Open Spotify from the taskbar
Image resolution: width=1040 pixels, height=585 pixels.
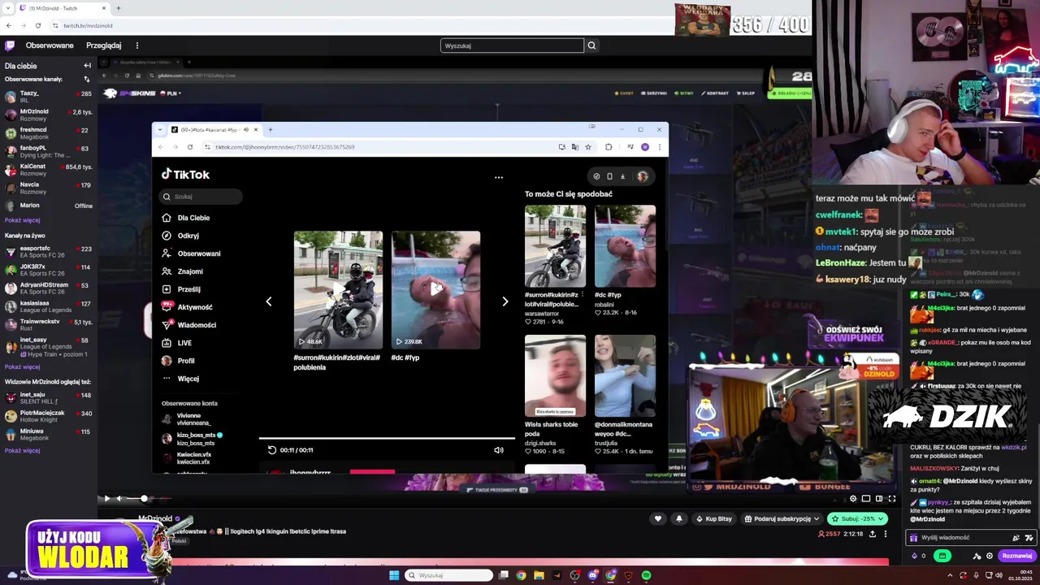646,575
